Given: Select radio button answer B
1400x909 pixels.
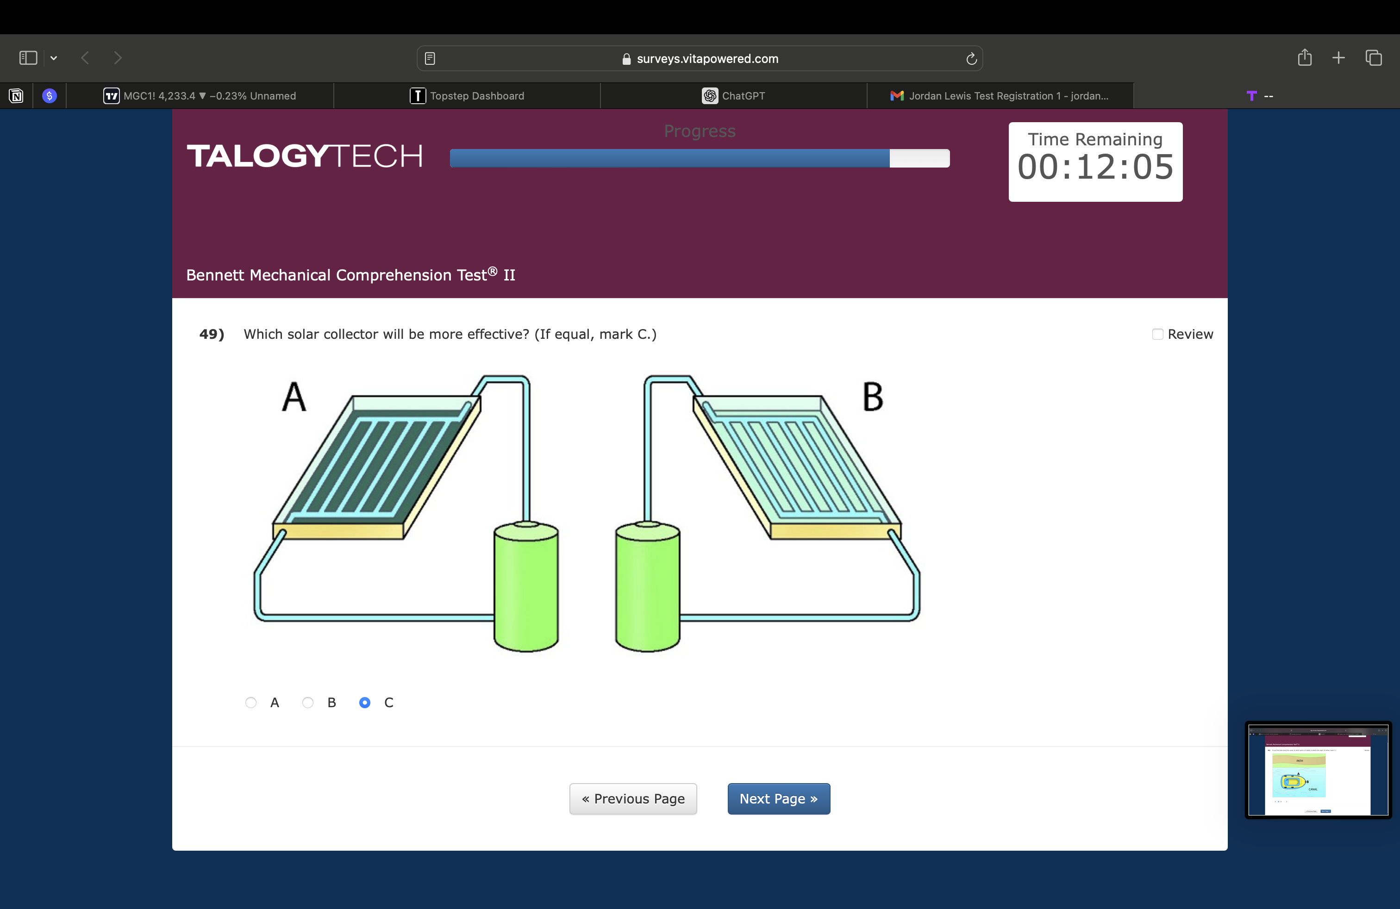Looking at the screenshot, I should click(308, 703).
